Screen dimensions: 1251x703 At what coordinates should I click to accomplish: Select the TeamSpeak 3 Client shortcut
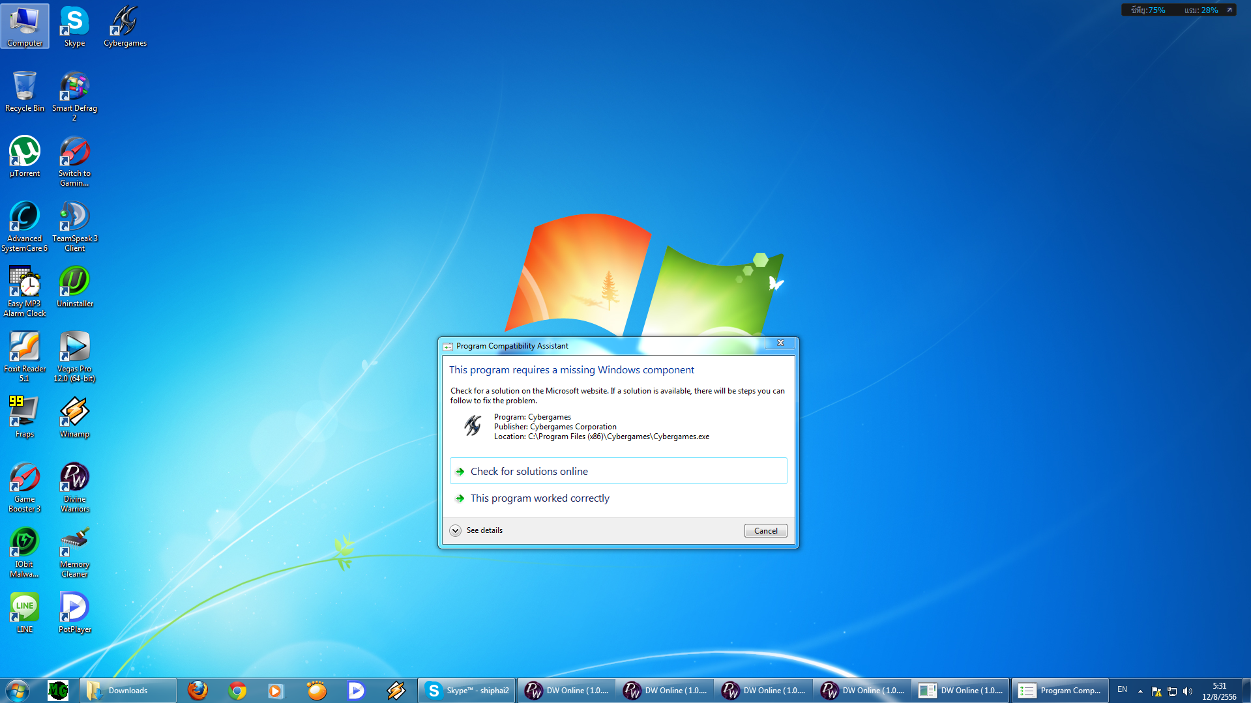(74, 226)
